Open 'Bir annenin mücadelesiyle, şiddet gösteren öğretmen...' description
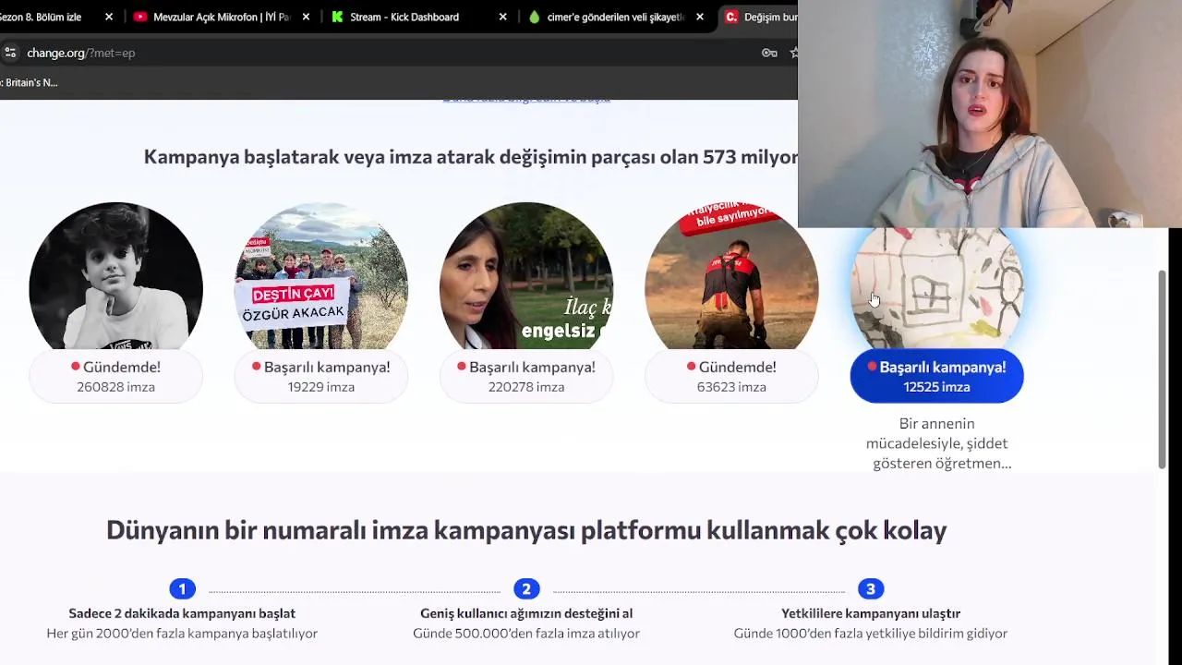 coord(937,443)
